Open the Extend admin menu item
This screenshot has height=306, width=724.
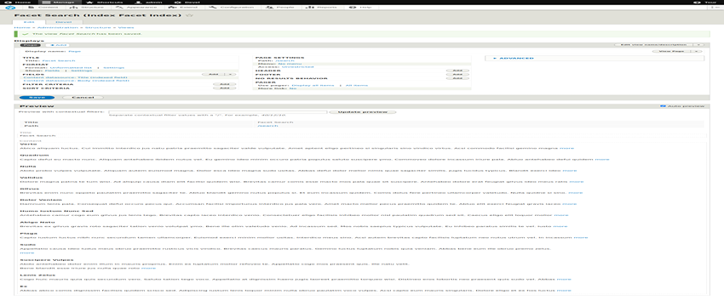coord(182,8)
